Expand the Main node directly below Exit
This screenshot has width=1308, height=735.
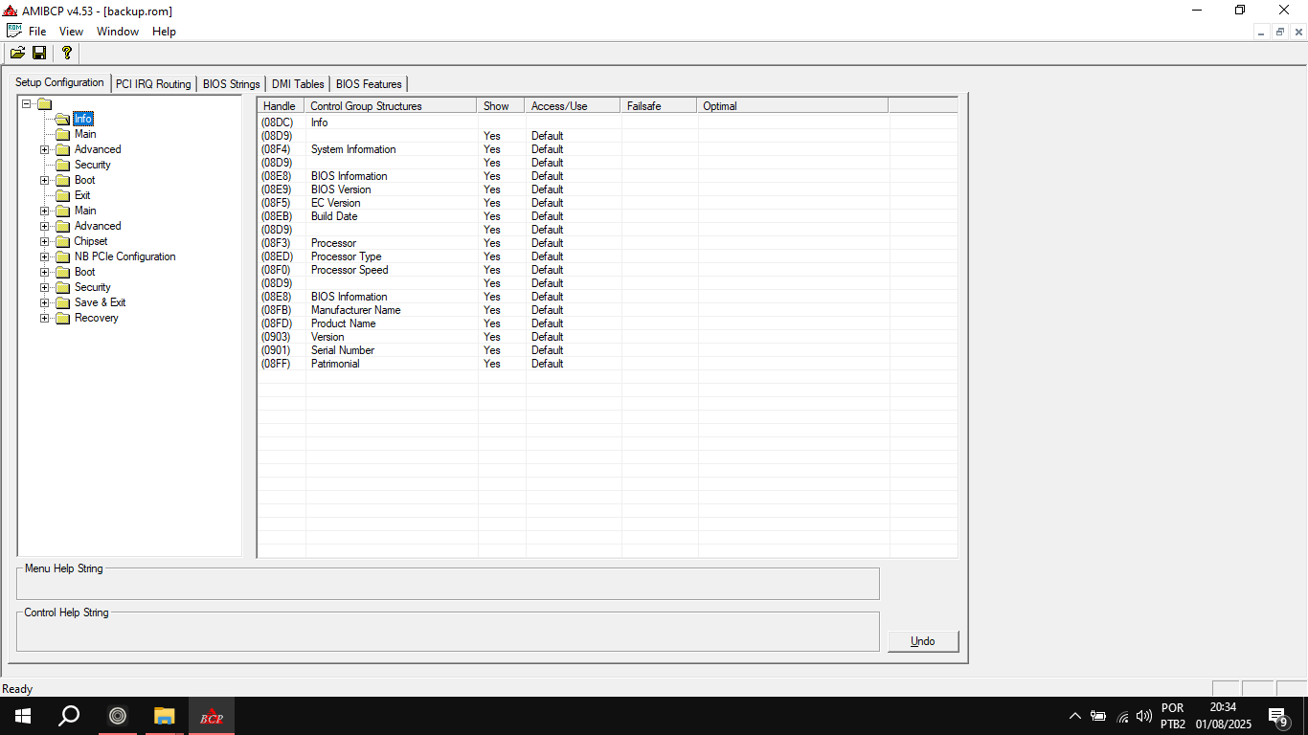(44, 211)
